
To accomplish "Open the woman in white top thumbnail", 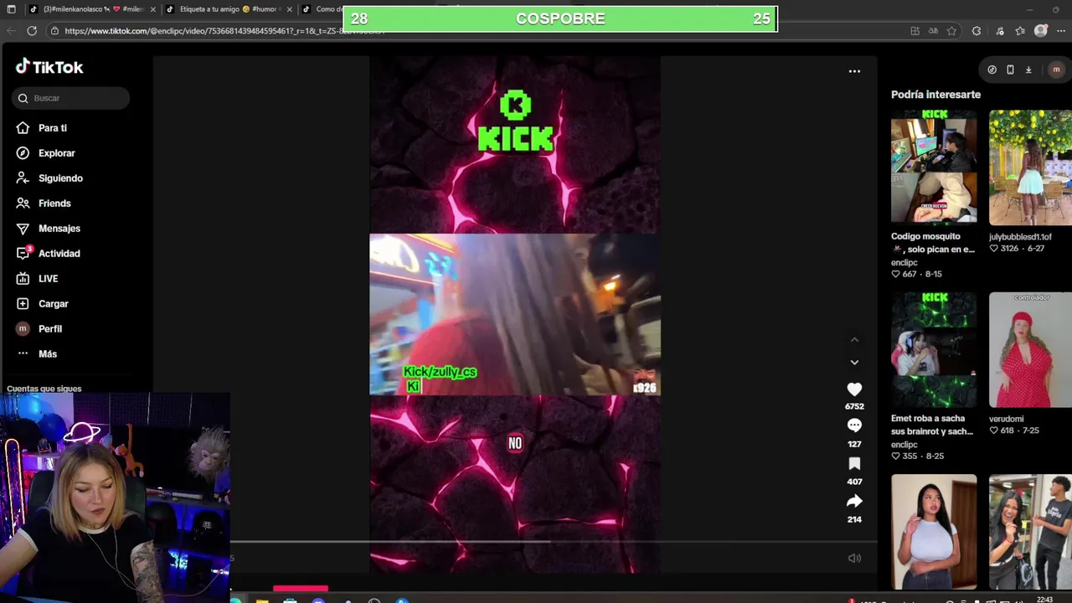I will [934, 532].
